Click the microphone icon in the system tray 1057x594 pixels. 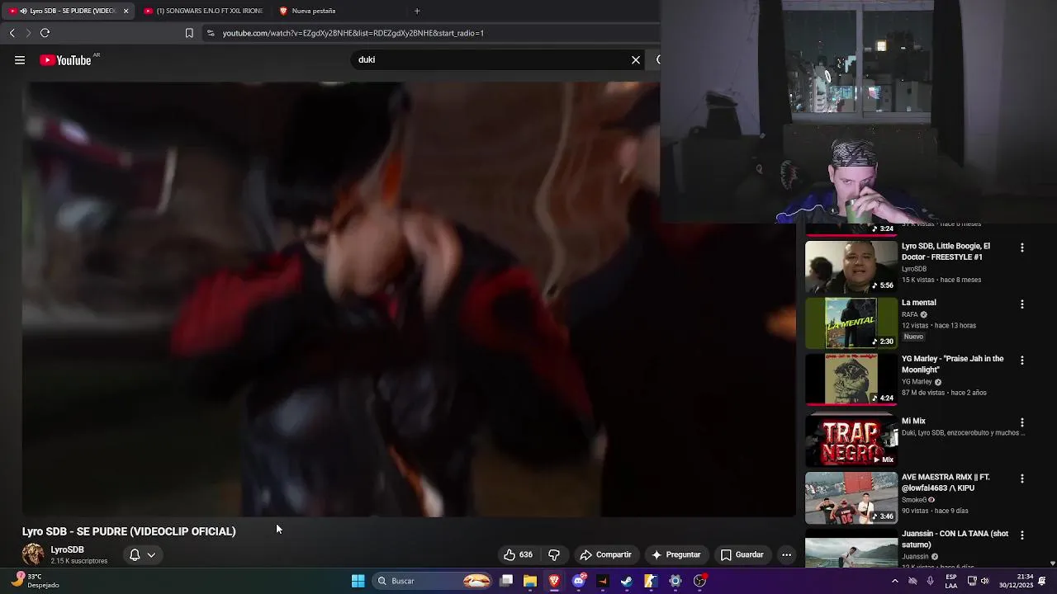pyautogui.click(x=930, y=581)
